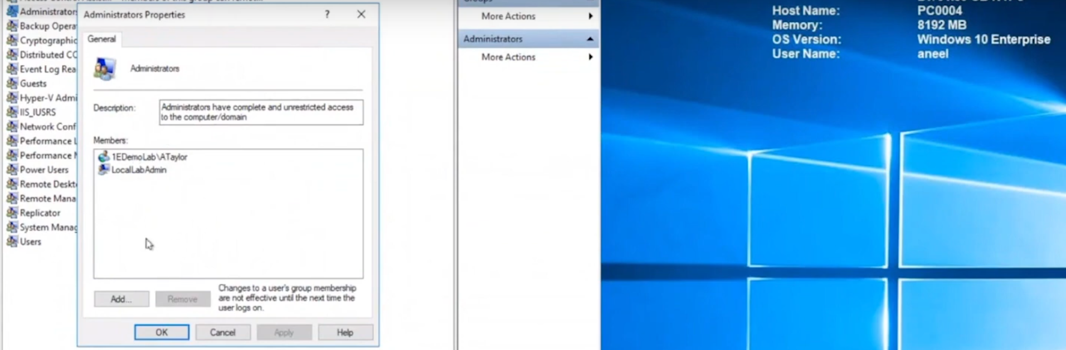
Task: Select the second Performance group row
Action: pyautogui.click(x=41, y=155)
